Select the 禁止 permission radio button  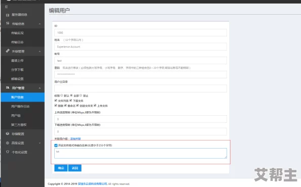(81, 95)
